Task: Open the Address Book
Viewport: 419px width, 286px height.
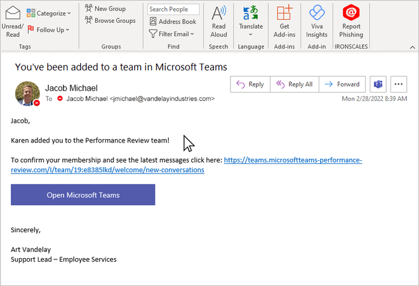Action: 173,22
